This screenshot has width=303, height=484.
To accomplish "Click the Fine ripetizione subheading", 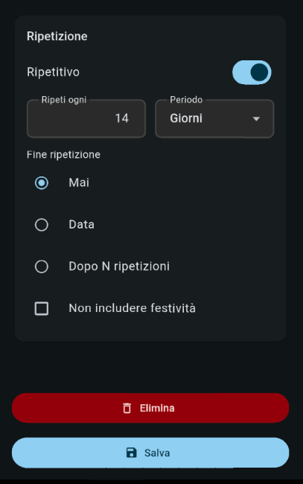I will (x=63, y=155).
